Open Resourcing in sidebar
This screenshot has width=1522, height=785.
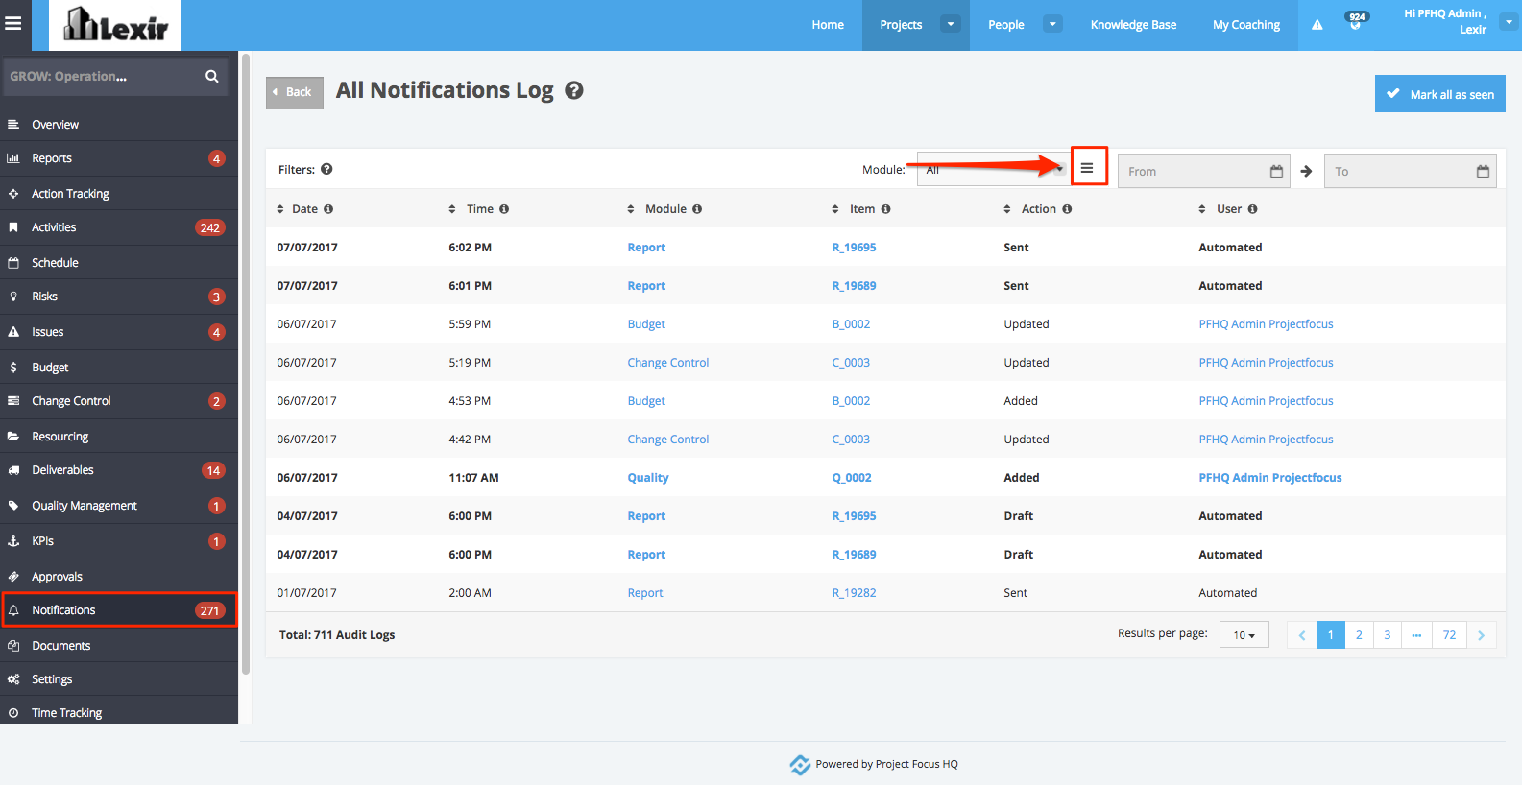point(119,437)
